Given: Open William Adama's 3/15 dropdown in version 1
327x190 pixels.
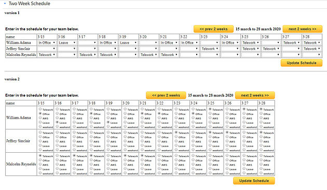Looking at the screenshot, I should 47,42.
